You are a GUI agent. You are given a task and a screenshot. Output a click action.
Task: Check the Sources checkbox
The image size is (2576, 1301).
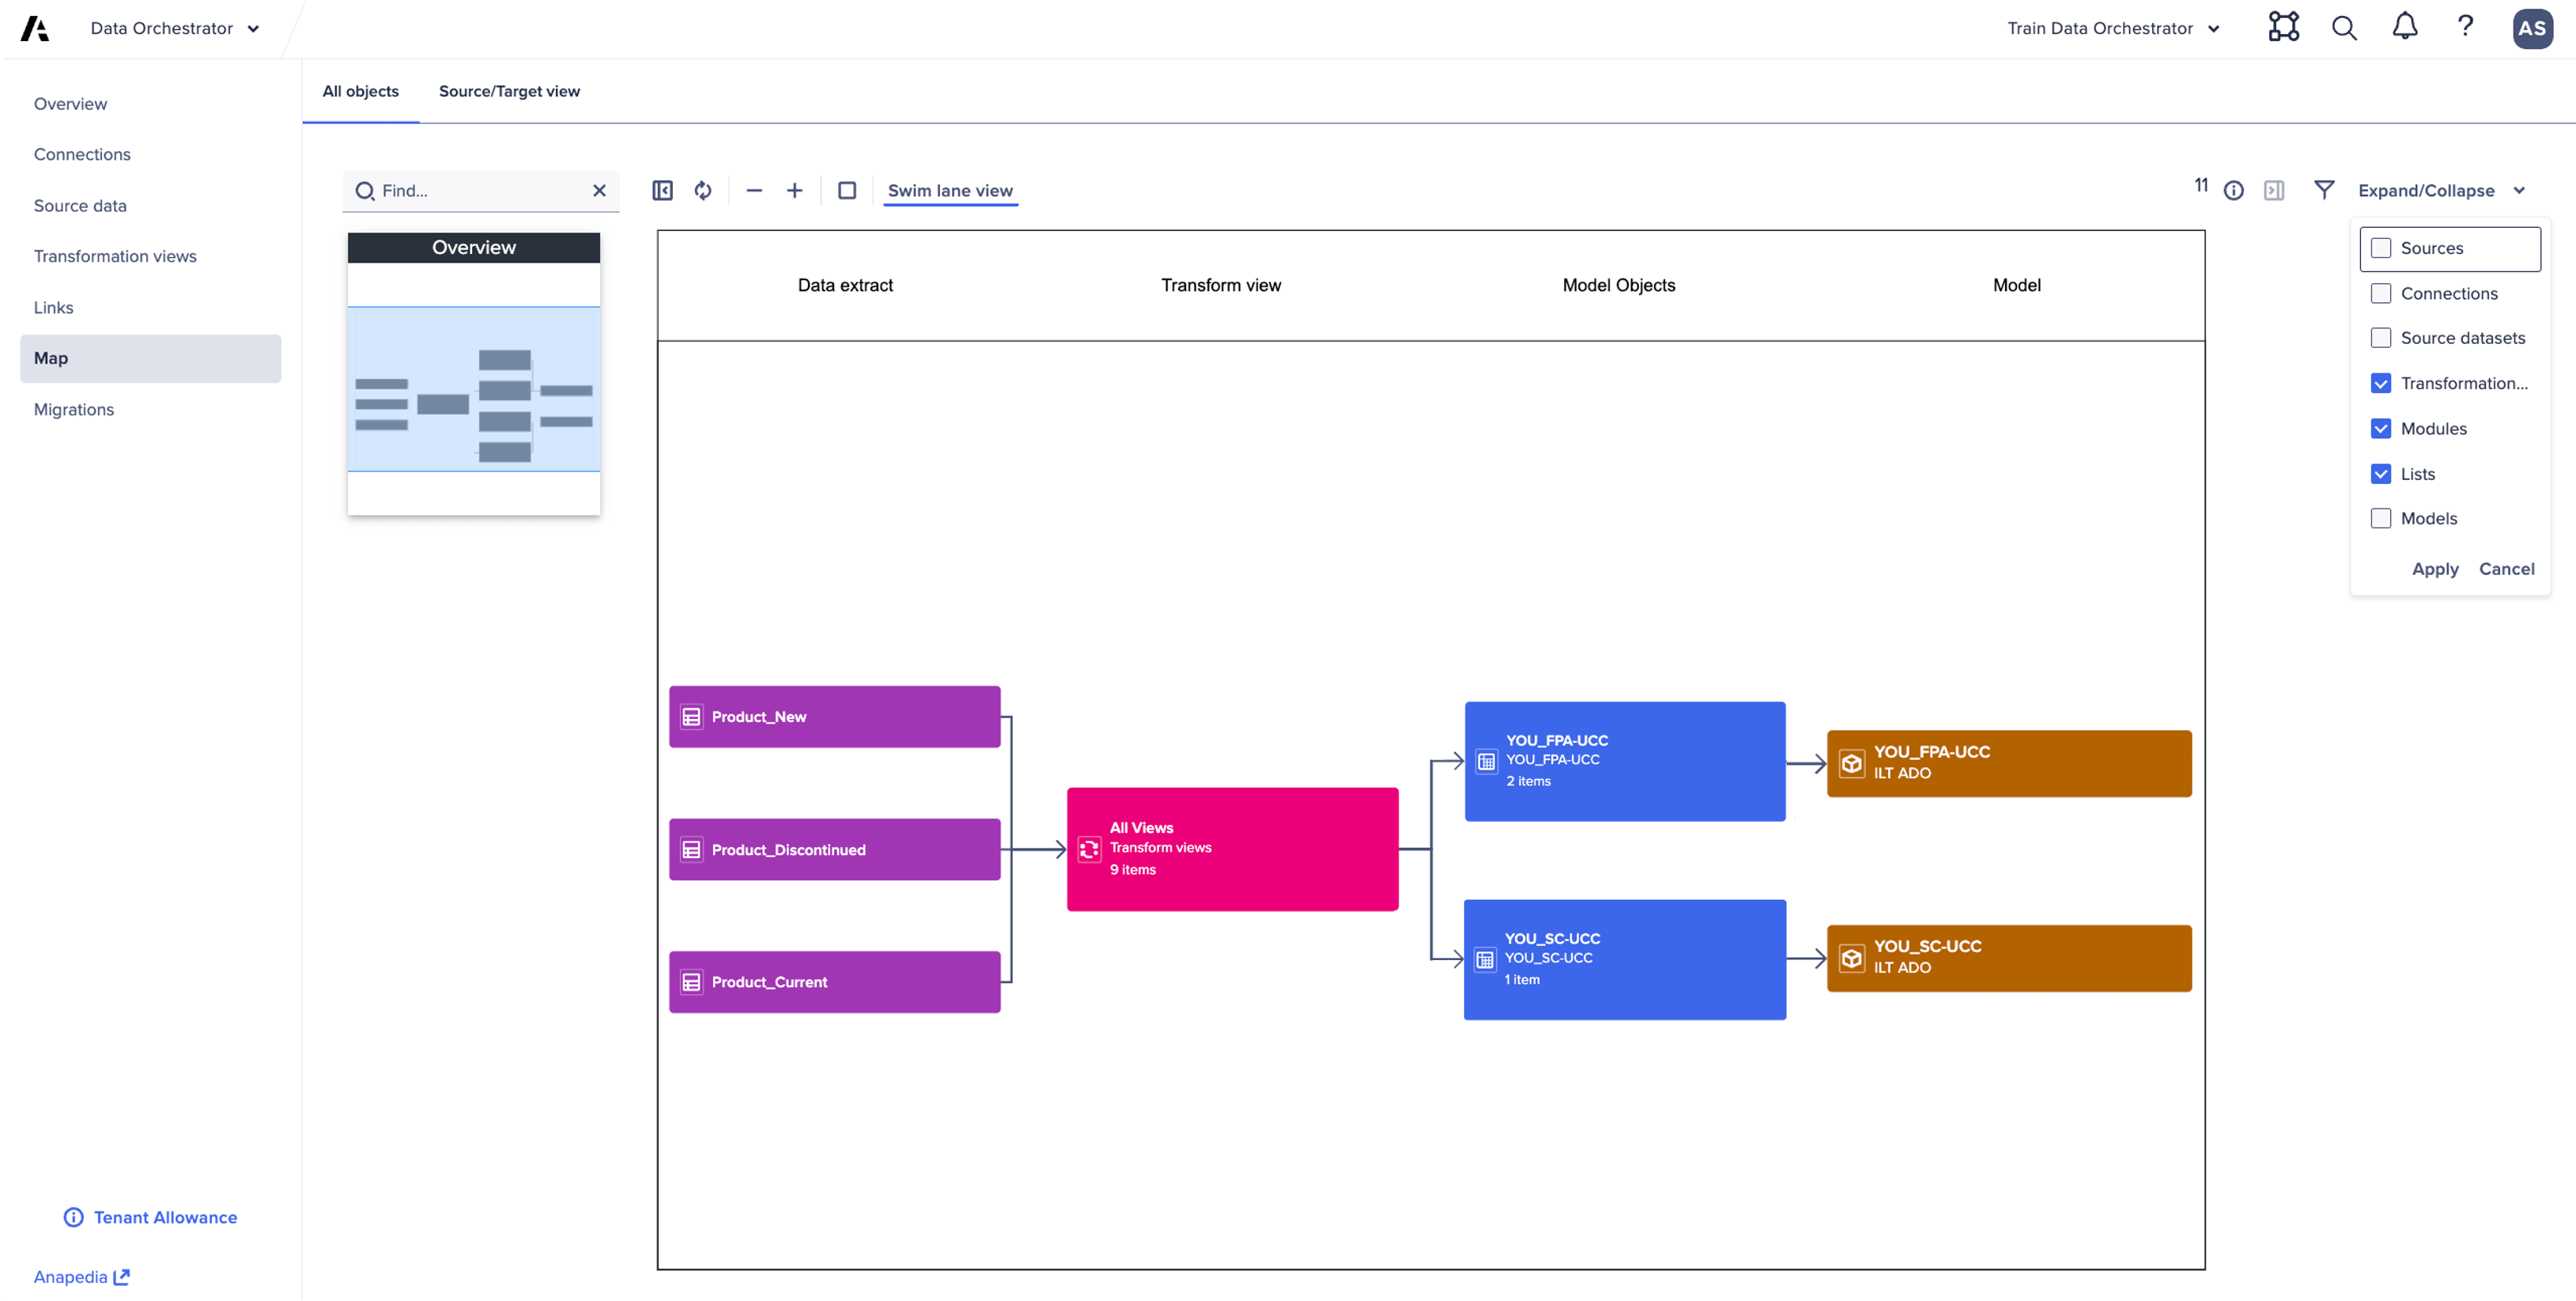coord(2381,248)
